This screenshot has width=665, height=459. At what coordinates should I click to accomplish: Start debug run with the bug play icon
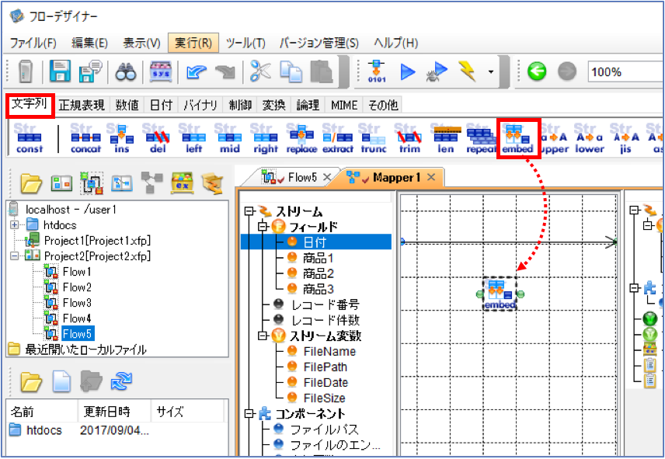coord(437,71)
